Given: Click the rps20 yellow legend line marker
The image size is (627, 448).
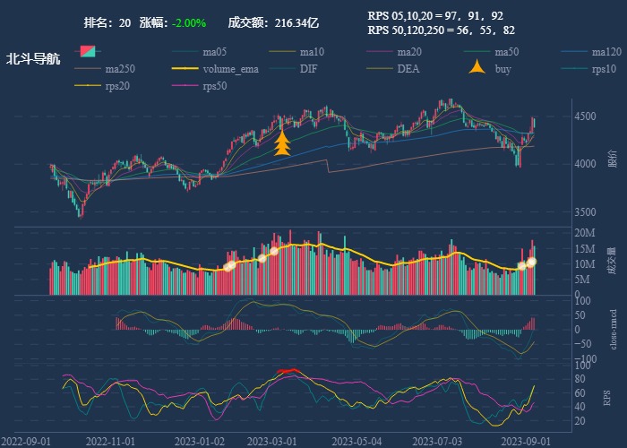Looking at the screenshot, I should pos(88,85).
